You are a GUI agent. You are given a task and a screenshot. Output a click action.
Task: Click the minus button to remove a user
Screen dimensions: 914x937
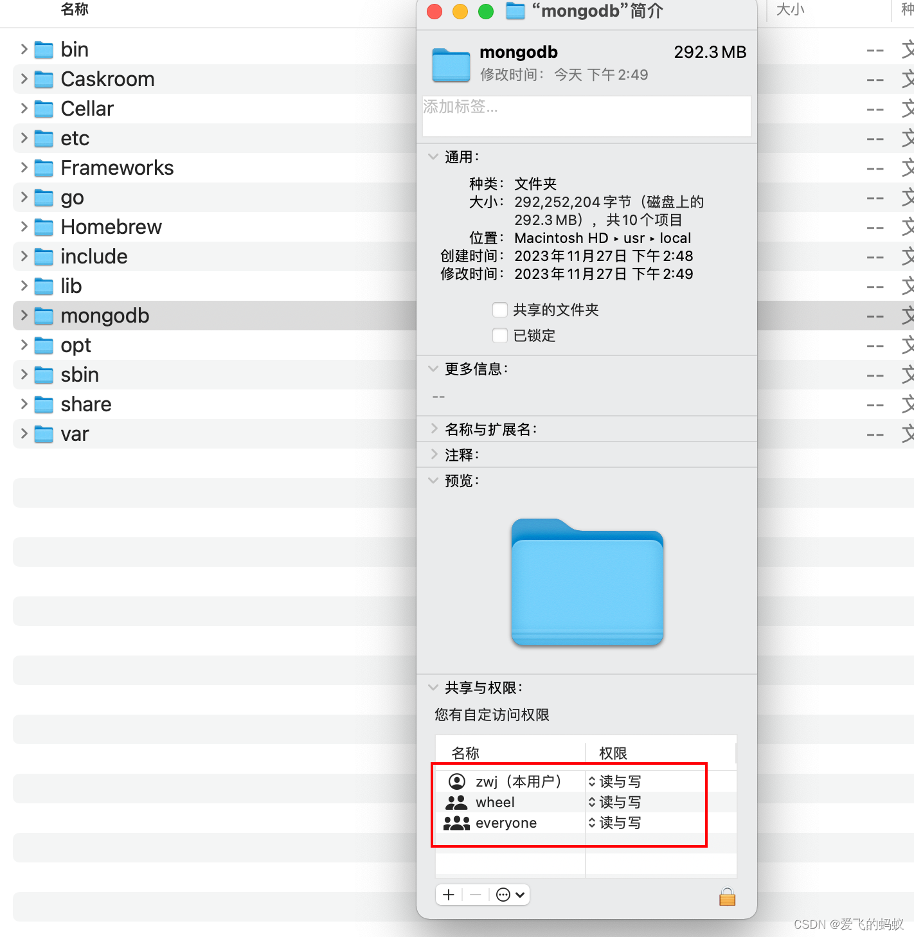tap(476, 895)
